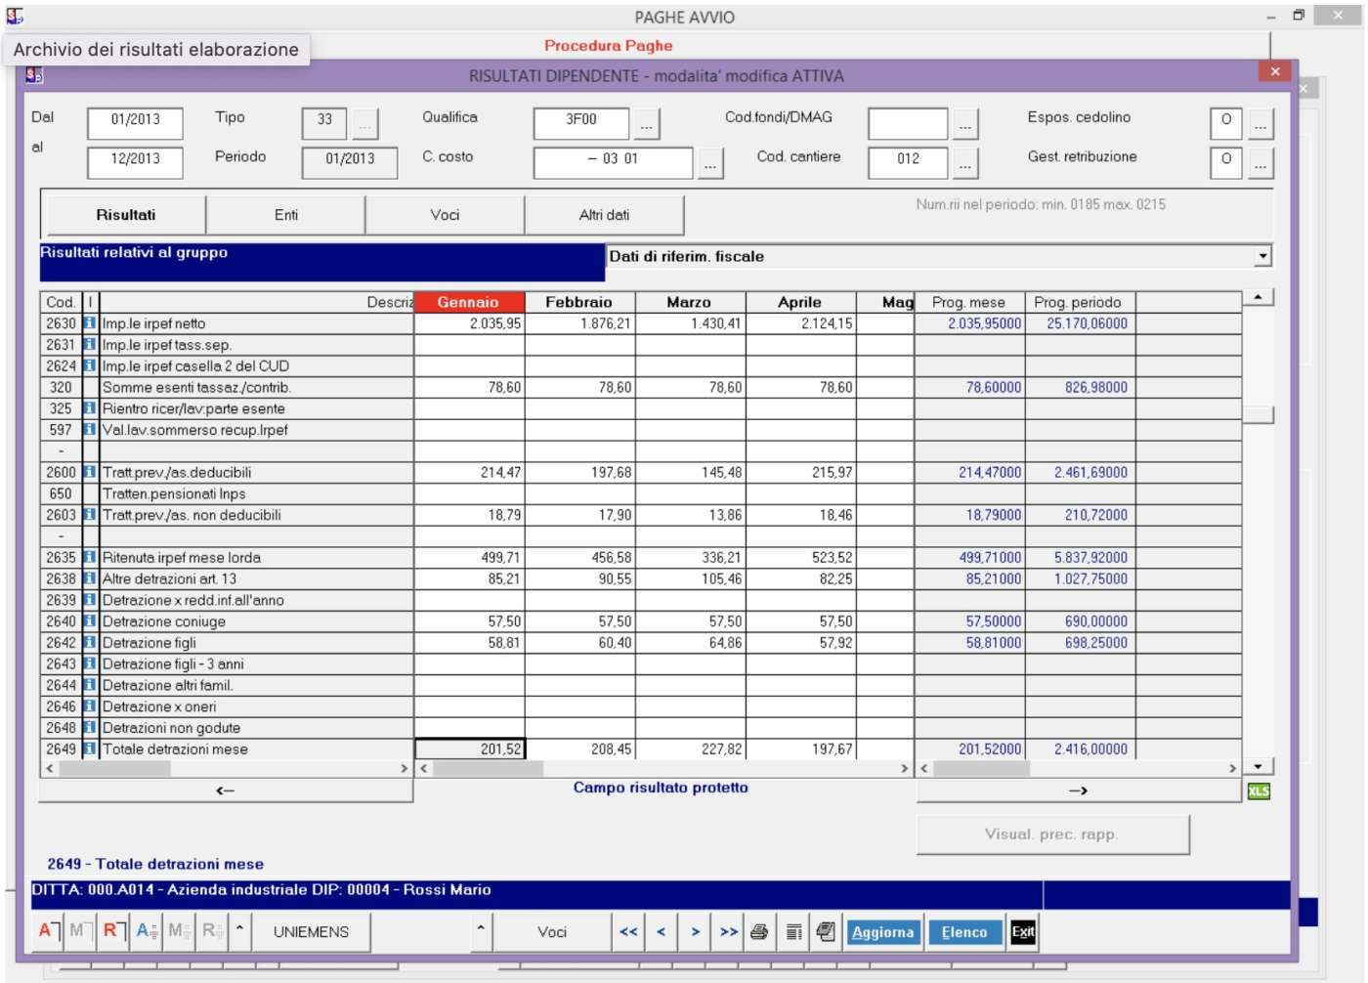Open the Qualifica lookup '...' button

pyautogui.click(x=646, y=124)
